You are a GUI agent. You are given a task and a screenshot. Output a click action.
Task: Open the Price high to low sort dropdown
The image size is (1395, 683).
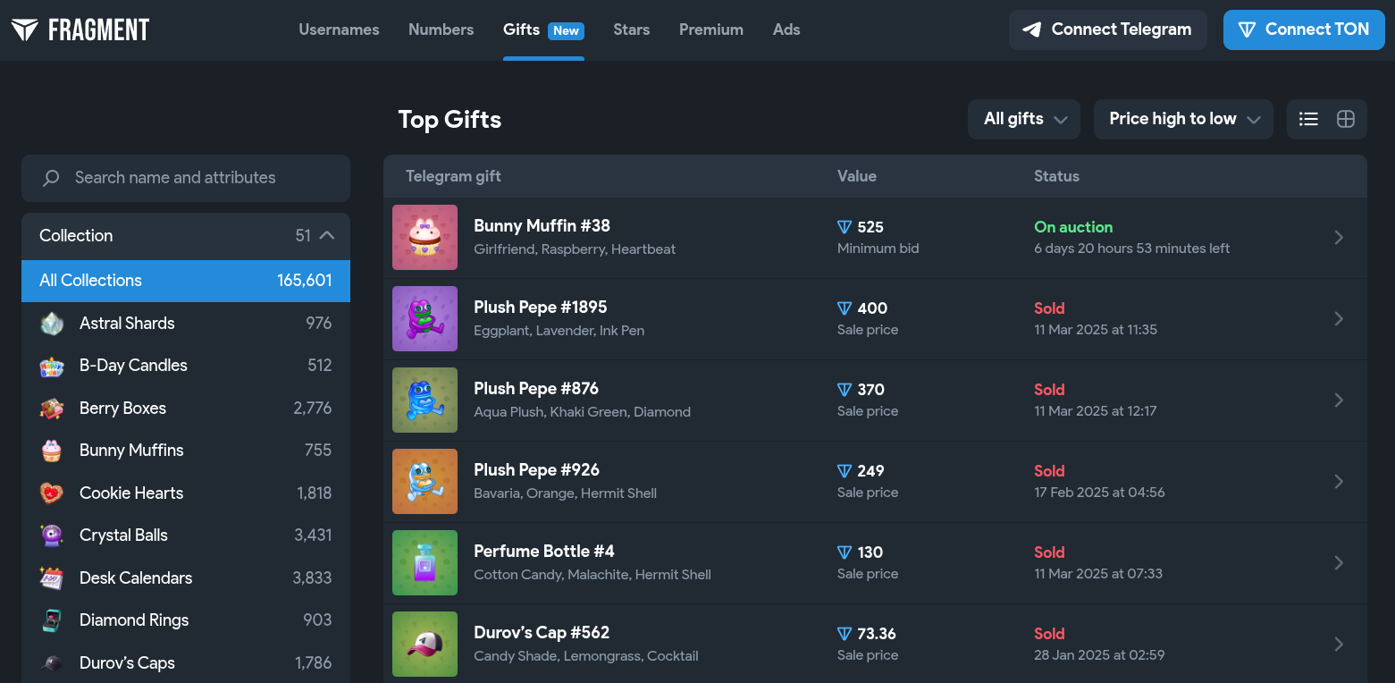pyautogui.click(x=1183, y=119)
